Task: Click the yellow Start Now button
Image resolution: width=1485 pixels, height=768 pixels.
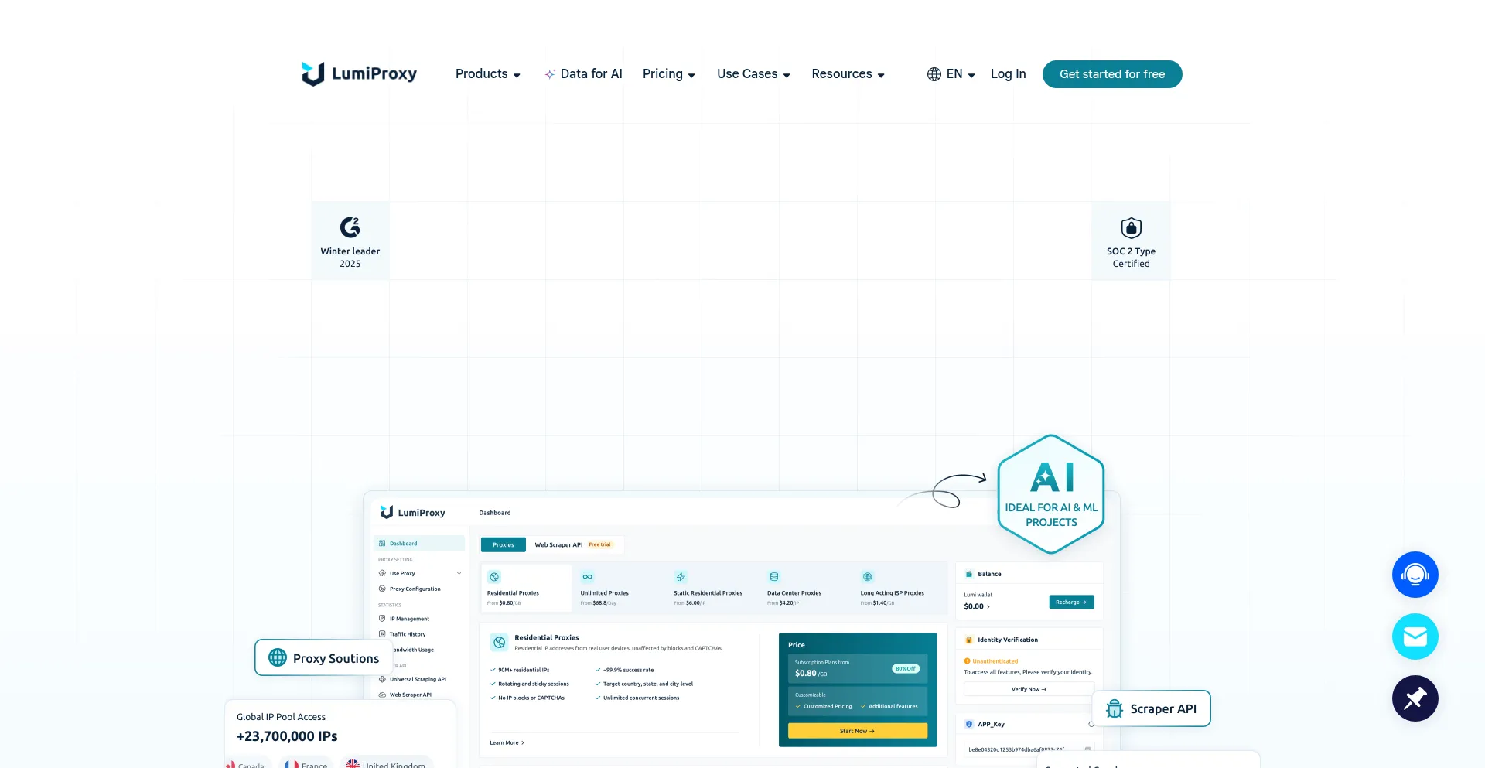Action: coord(857,731)
